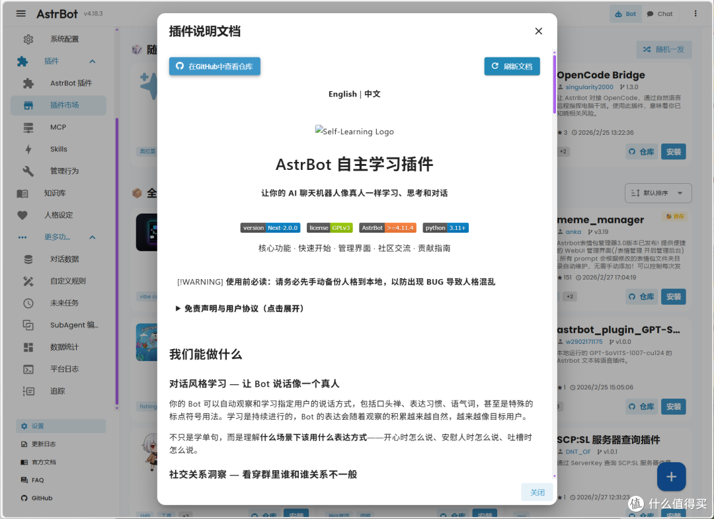Collapse the 更多功能 sidebar group chevron
714x519 pixels.
(93, 237)
